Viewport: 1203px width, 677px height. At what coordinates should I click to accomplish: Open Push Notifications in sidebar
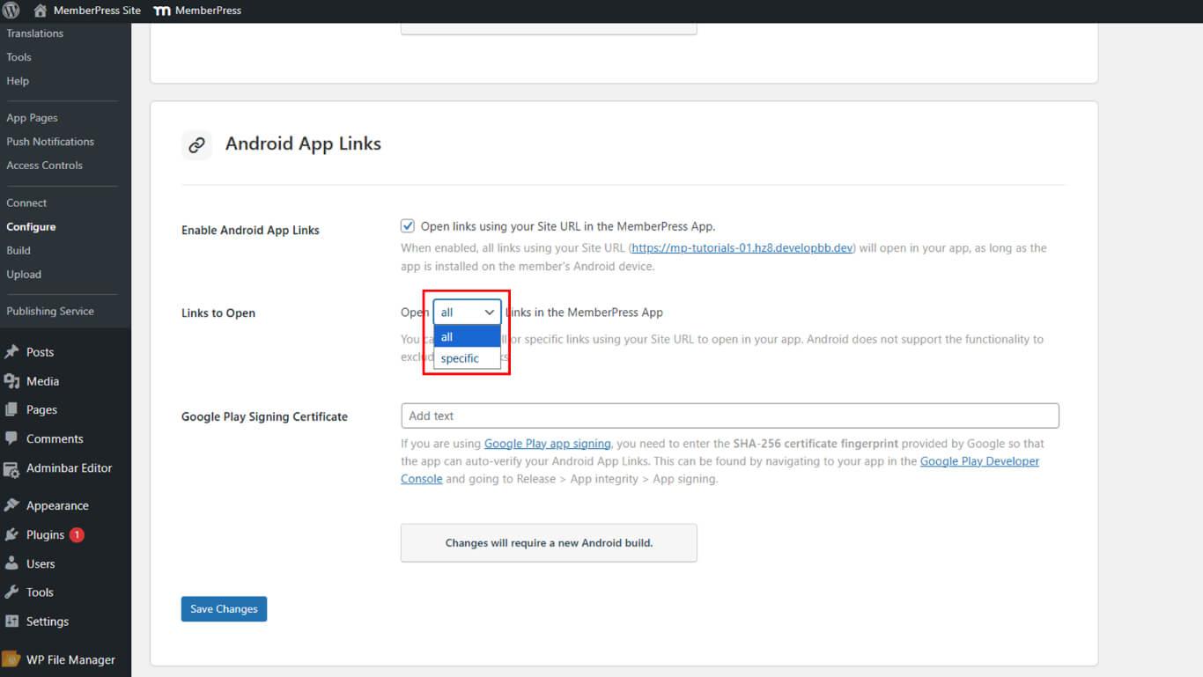[50, 141]
